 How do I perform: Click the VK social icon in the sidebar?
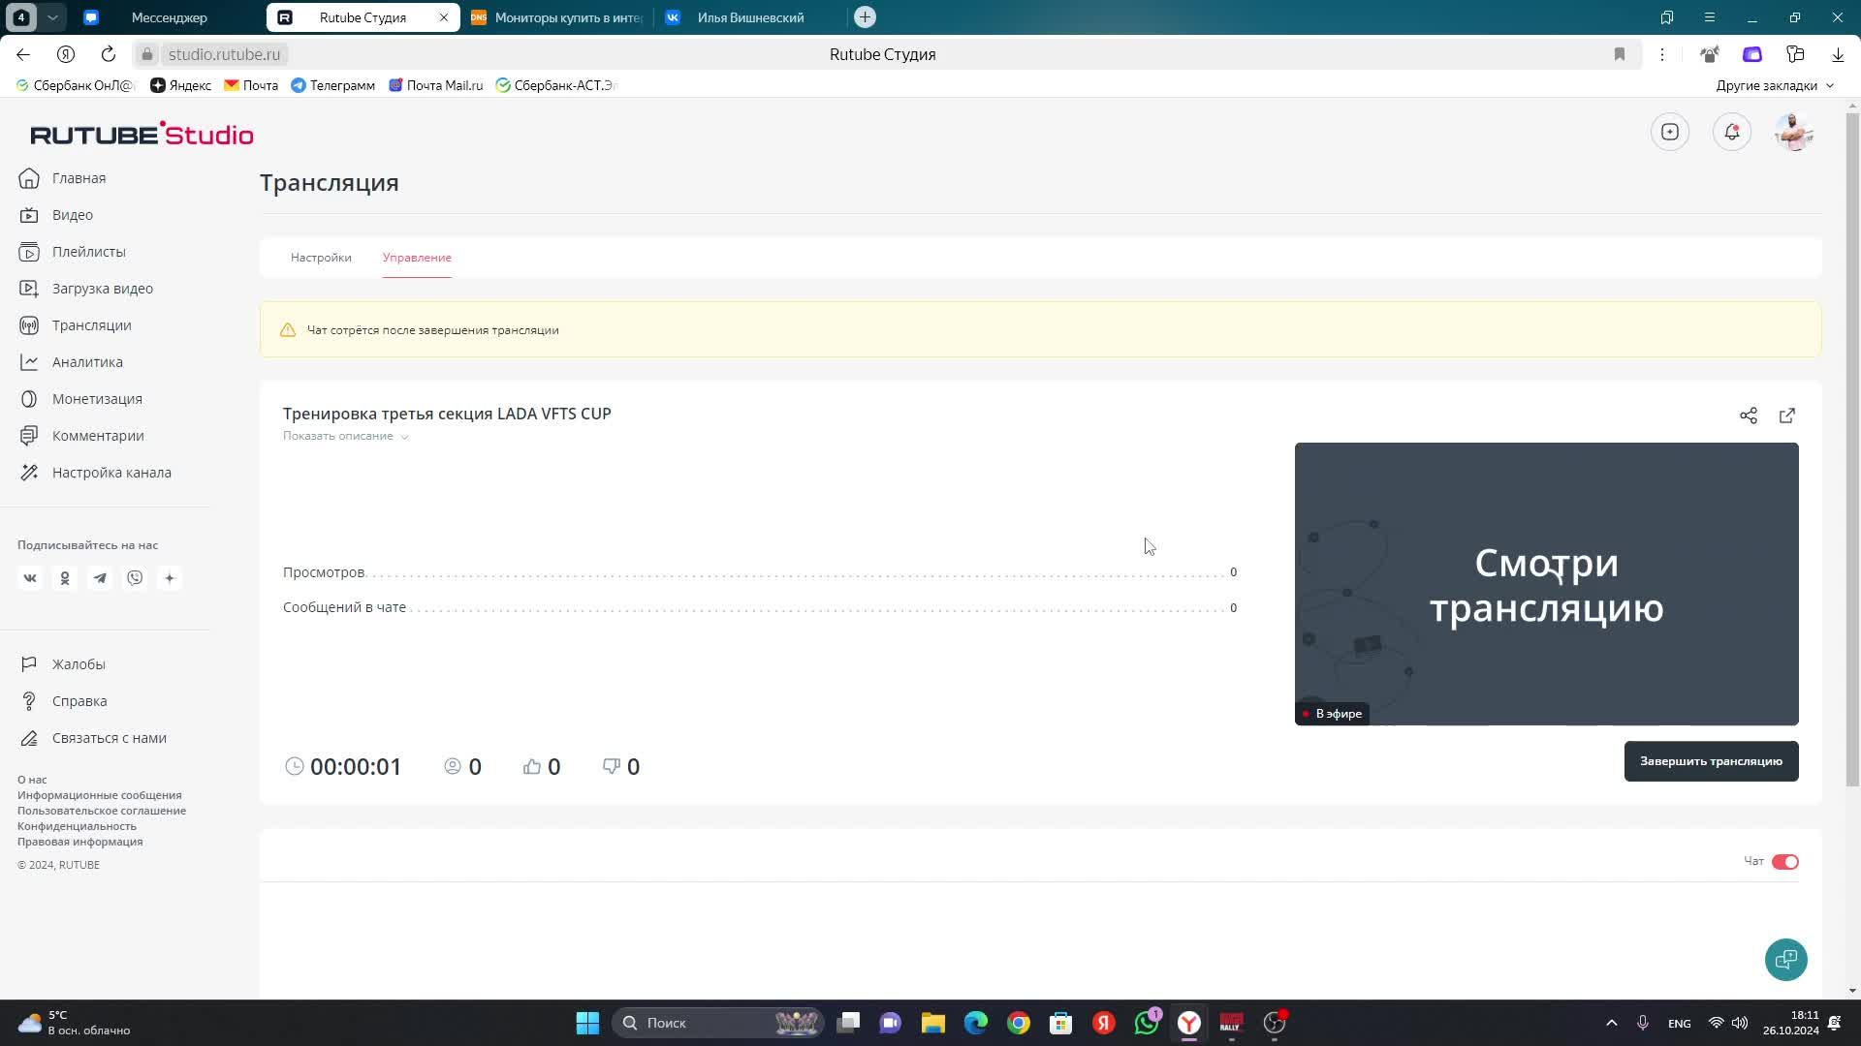[x=30, y=578]
